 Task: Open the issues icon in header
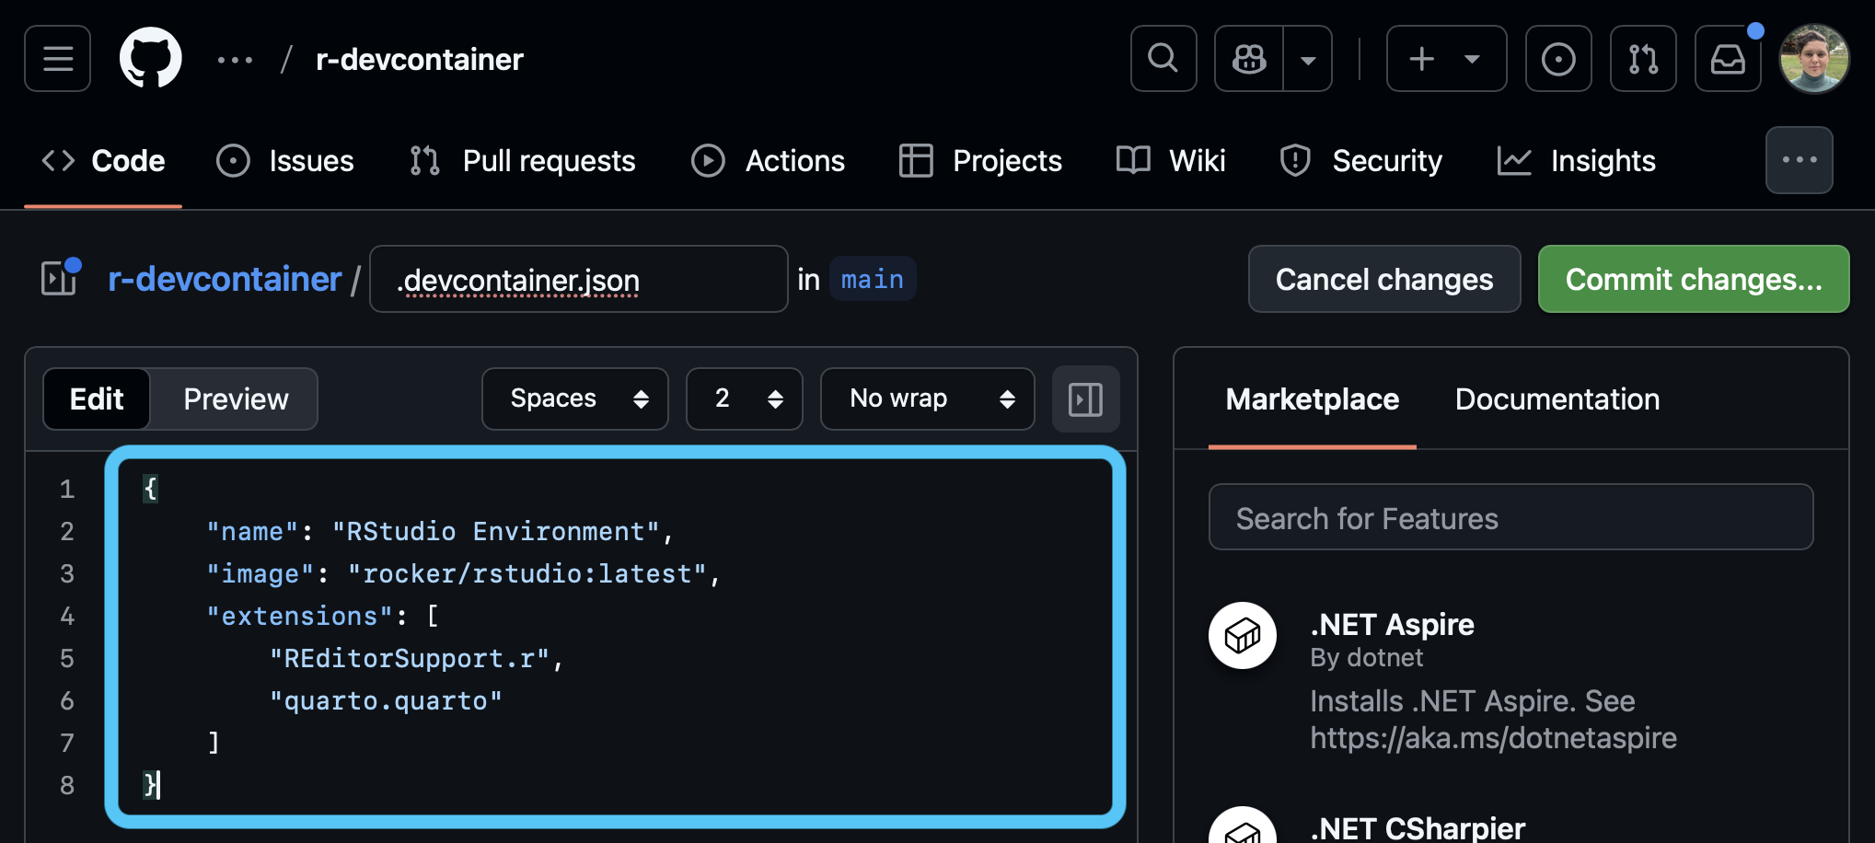(x=1558, y=59)
